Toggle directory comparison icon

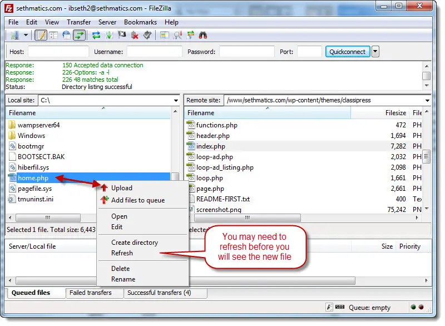[164, 35]
